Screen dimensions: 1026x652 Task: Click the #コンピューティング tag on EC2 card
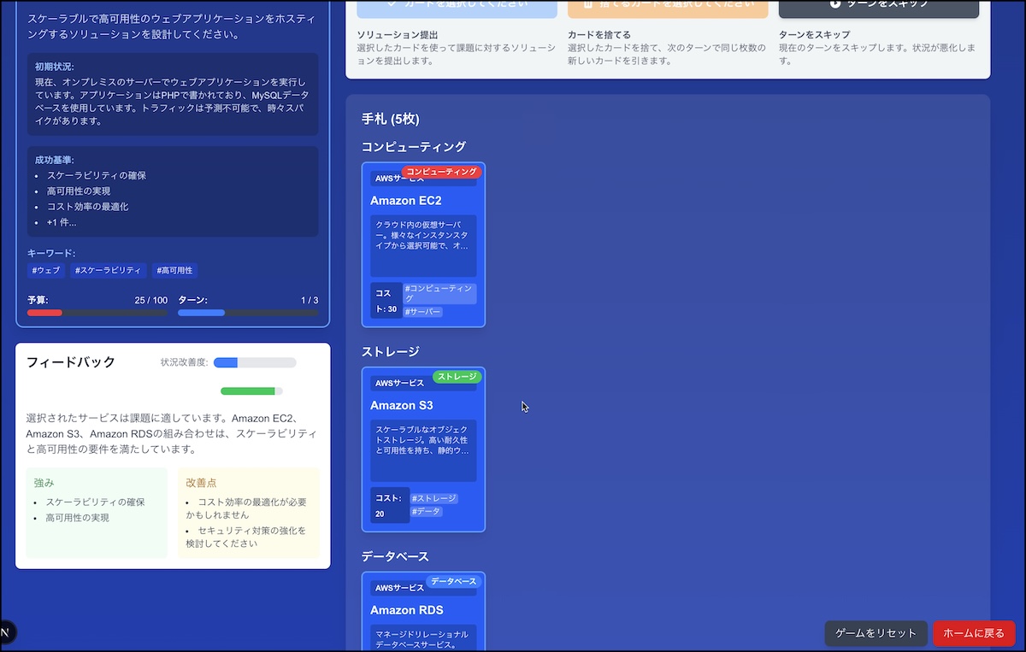click(439, 294)
